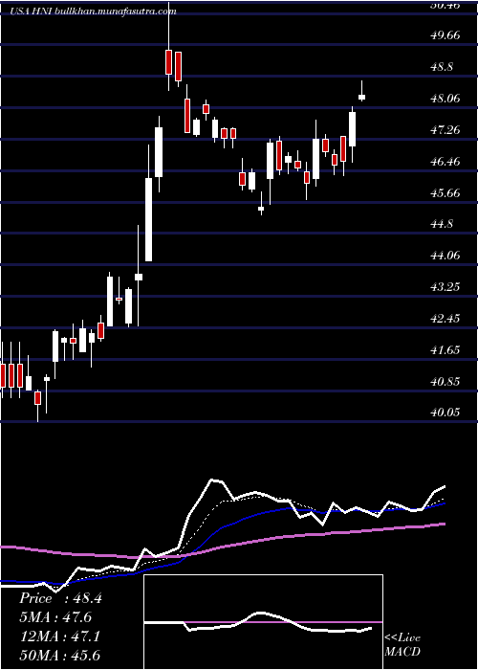478x670 pixels.
Task: Click the '12MA : 47.1' readout
Action: click(59, 636)
